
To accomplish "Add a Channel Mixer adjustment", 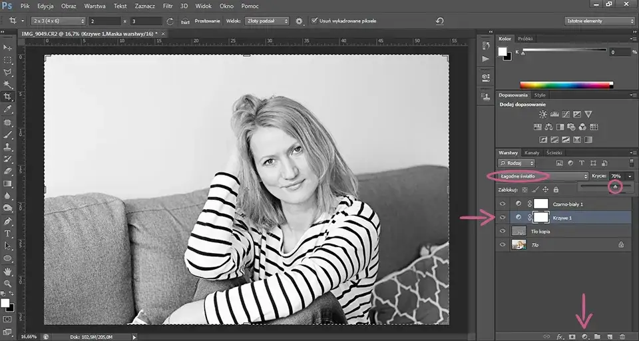I will [582, 127].
